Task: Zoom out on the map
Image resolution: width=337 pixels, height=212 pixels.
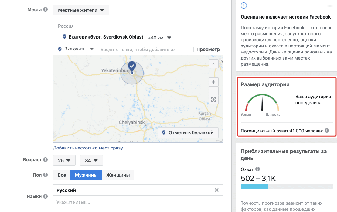Action: click(x=213, y=91)
